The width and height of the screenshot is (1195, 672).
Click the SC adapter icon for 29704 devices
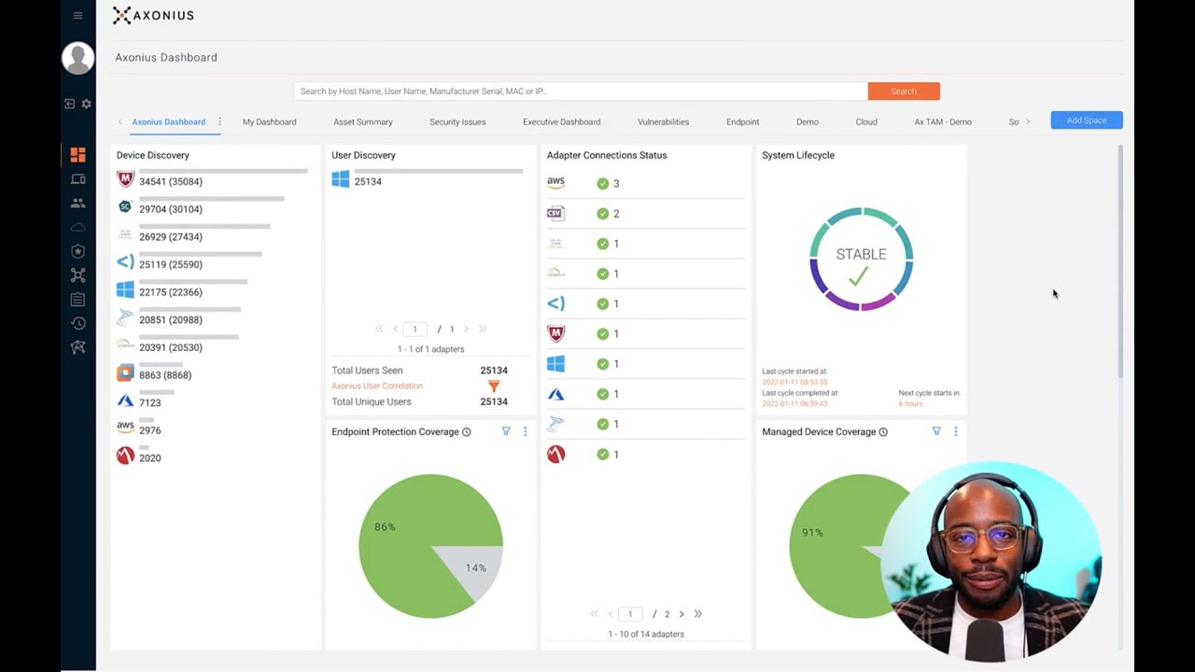[125, 207]
